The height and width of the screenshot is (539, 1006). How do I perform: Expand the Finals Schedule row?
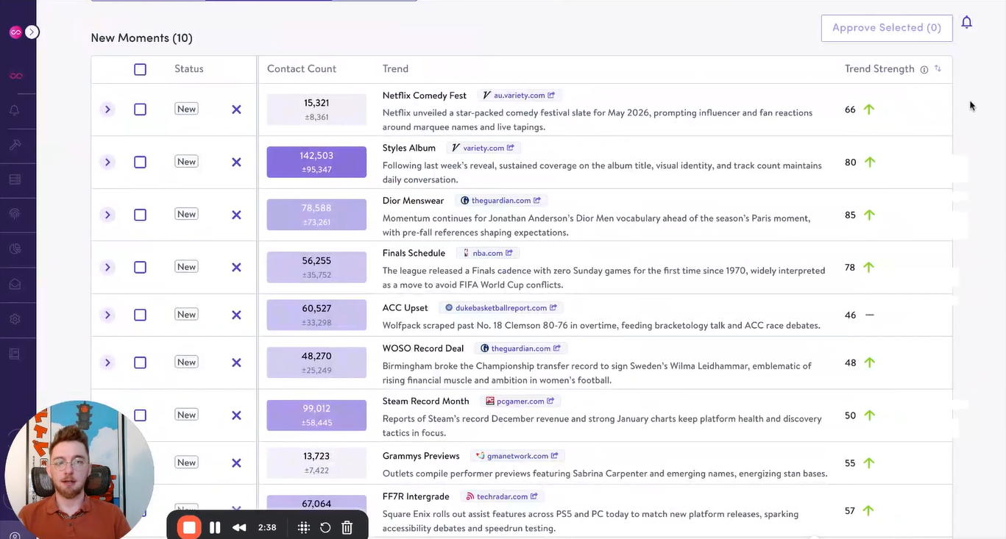107,268
